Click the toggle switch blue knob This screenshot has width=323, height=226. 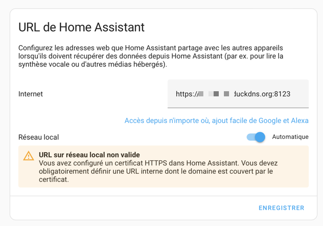(x=260, y=137)
